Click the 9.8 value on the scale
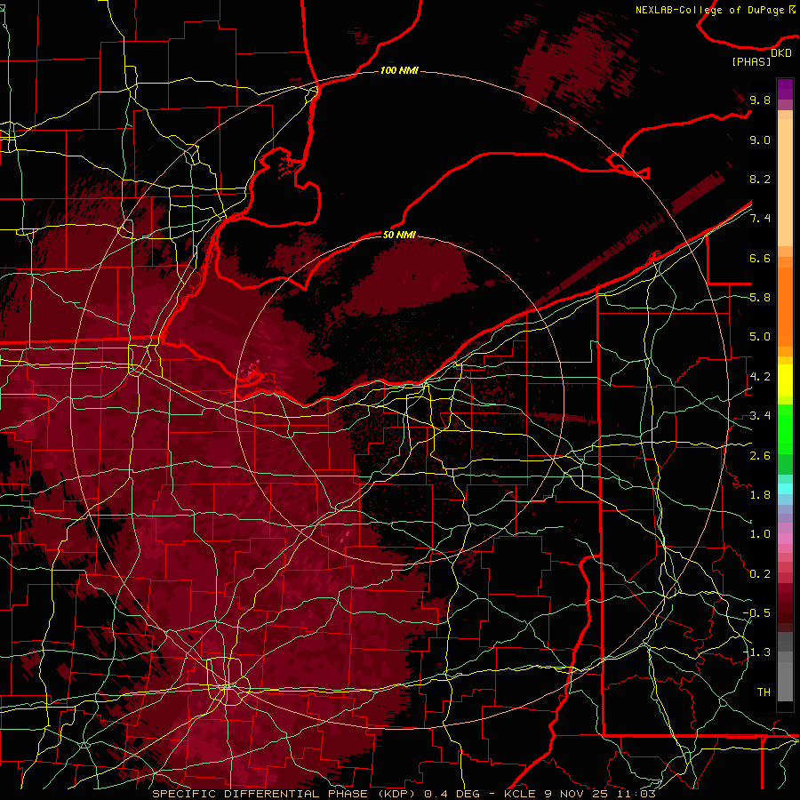800x800 pixels. pos(760,100)
